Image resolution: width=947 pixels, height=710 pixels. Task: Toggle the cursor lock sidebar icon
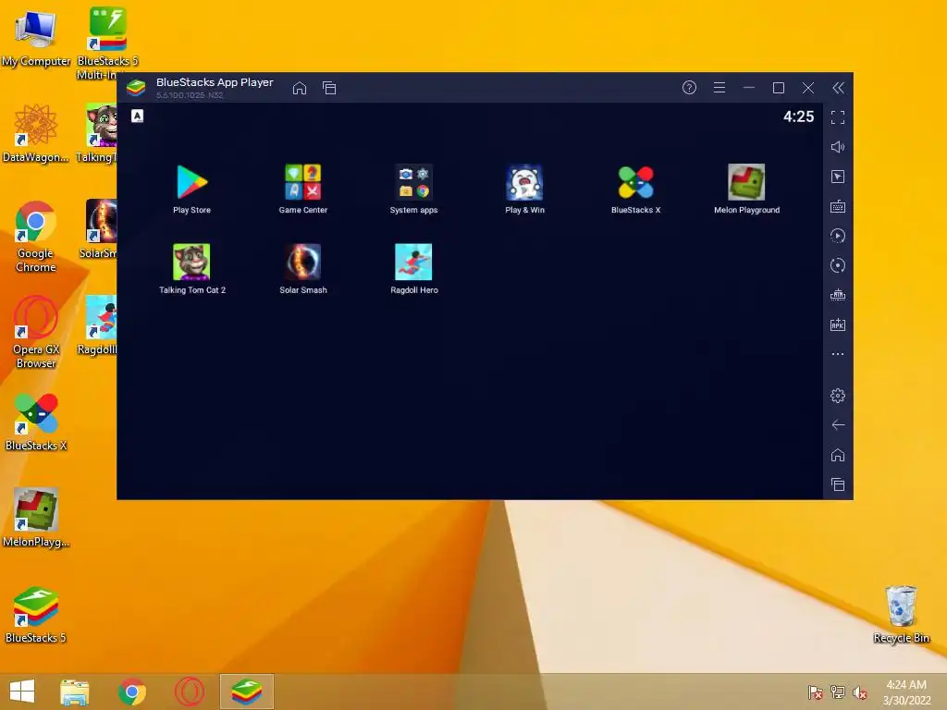pyautogui.click(x=838, y=177)
